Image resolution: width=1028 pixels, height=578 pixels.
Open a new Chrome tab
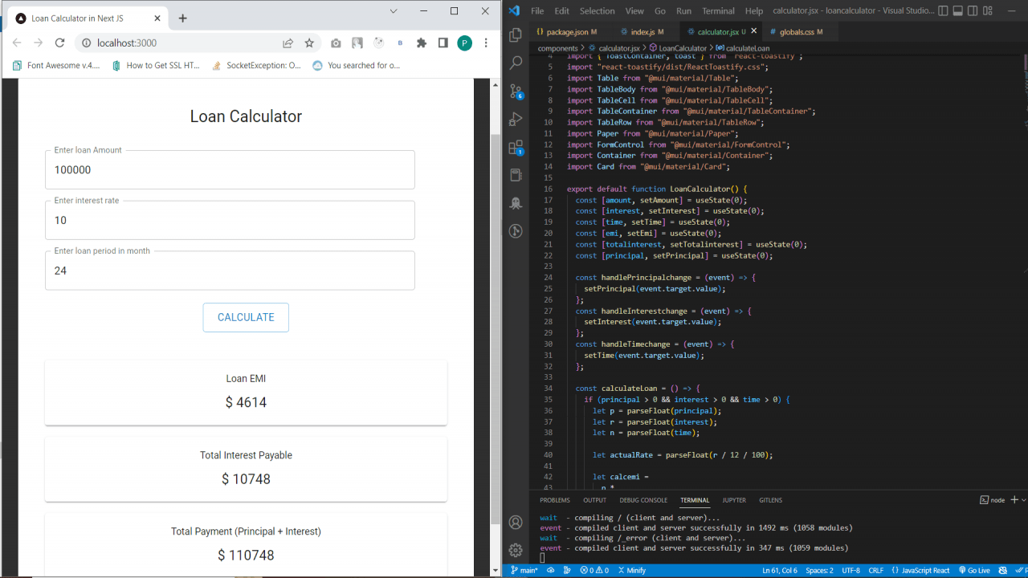(183, 18)
